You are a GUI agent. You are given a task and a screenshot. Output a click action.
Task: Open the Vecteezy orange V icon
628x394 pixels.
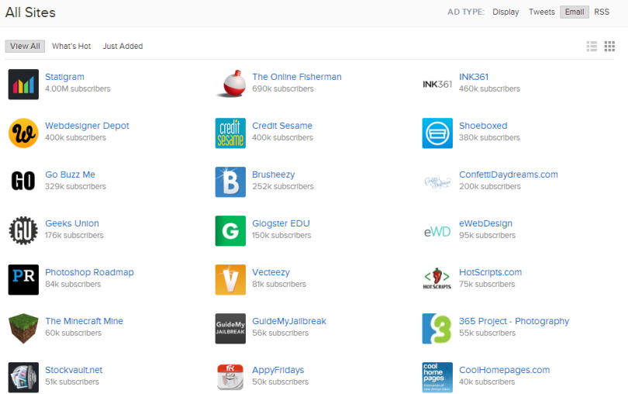(x=230, y=279)
